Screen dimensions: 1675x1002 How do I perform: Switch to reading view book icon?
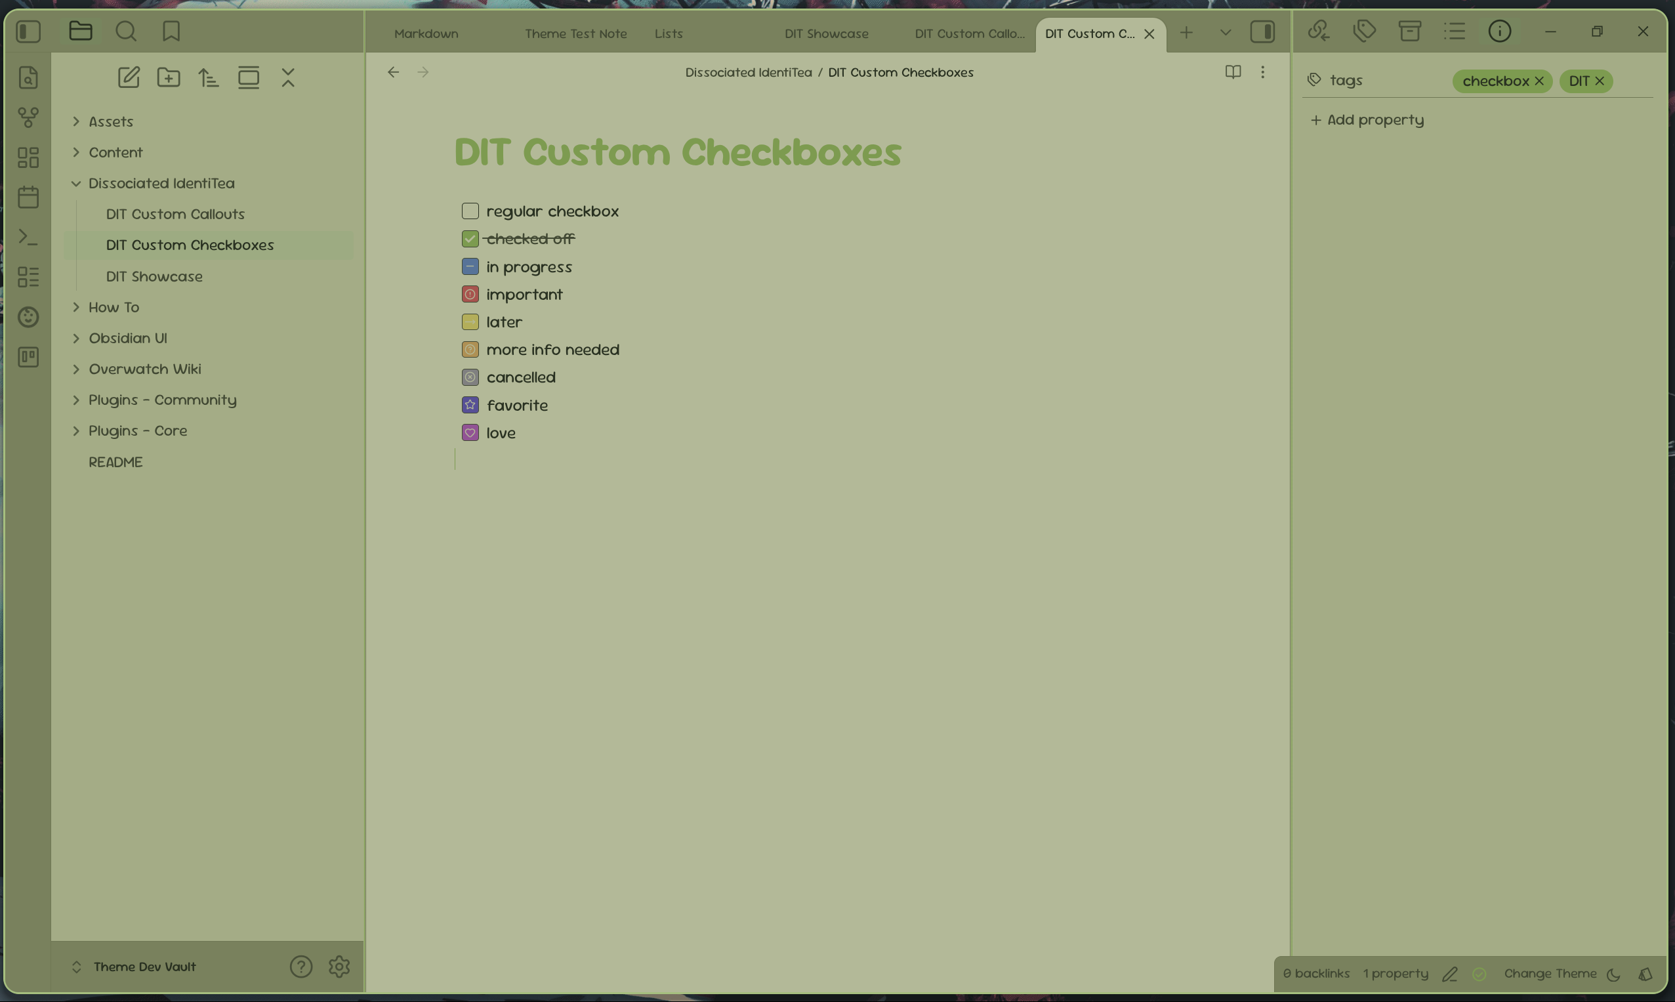pos(1233,72)
